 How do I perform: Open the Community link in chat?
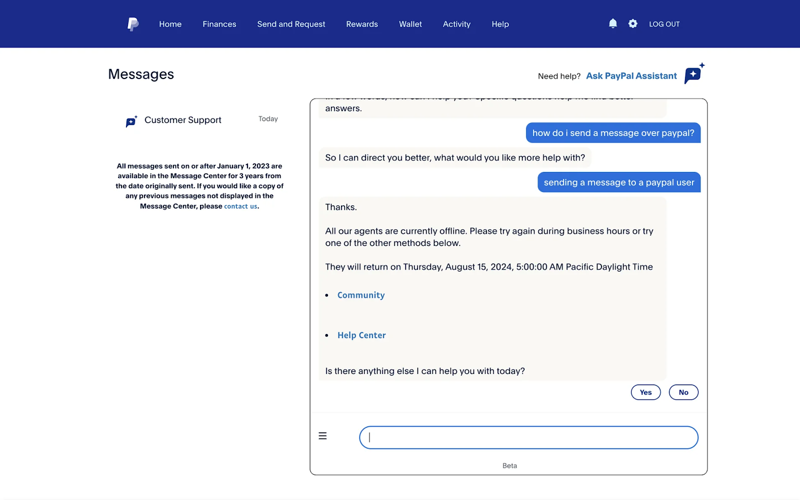[361, 295]
